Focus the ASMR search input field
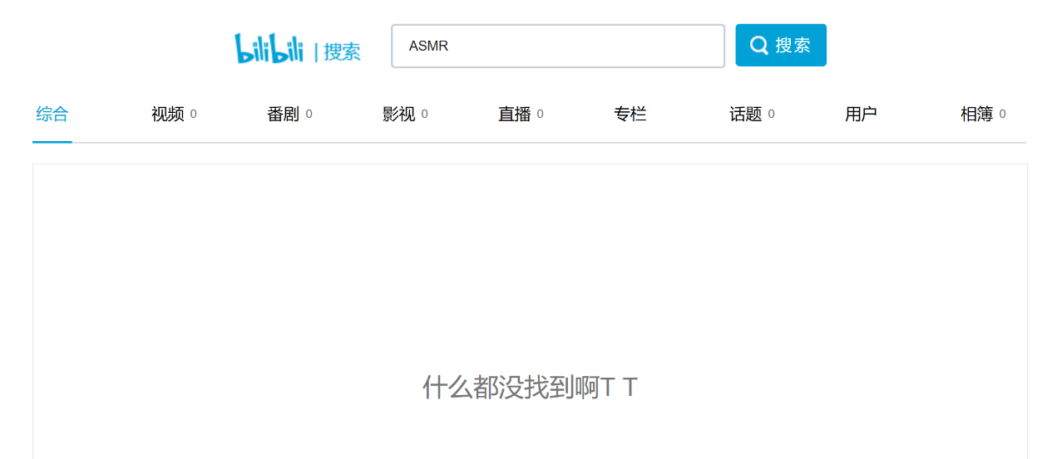Image resolution: width=1057 pixels, height=459 pixels. 558,46
